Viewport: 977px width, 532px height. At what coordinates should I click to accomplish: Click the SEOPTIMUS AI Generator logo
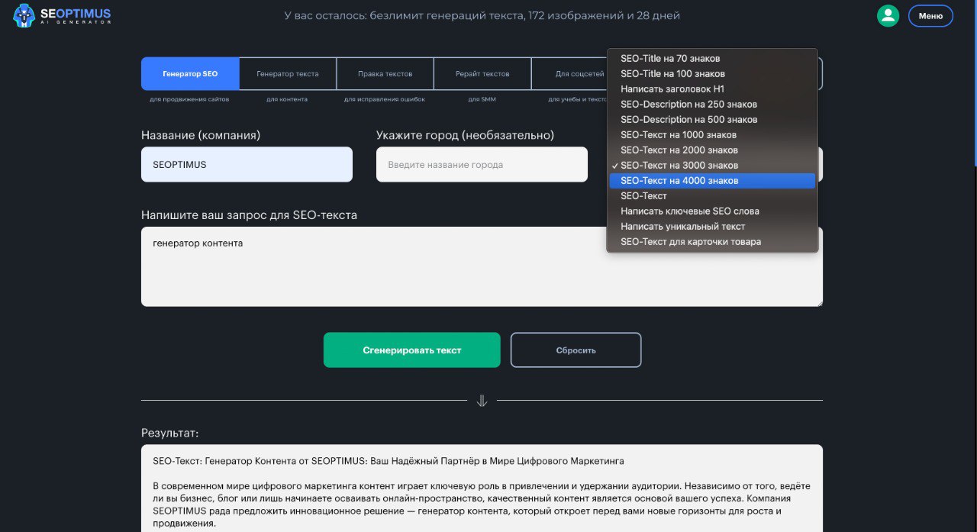pyautogui.click(x=63, y=16)
